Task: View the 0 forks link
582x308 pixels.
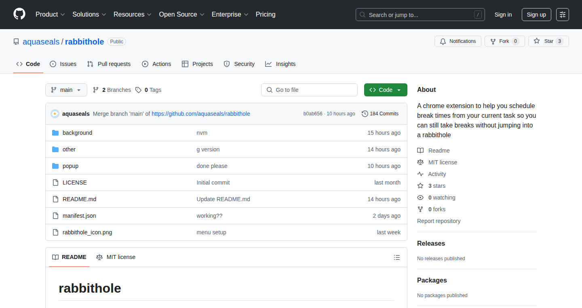Action: [431, 209]
